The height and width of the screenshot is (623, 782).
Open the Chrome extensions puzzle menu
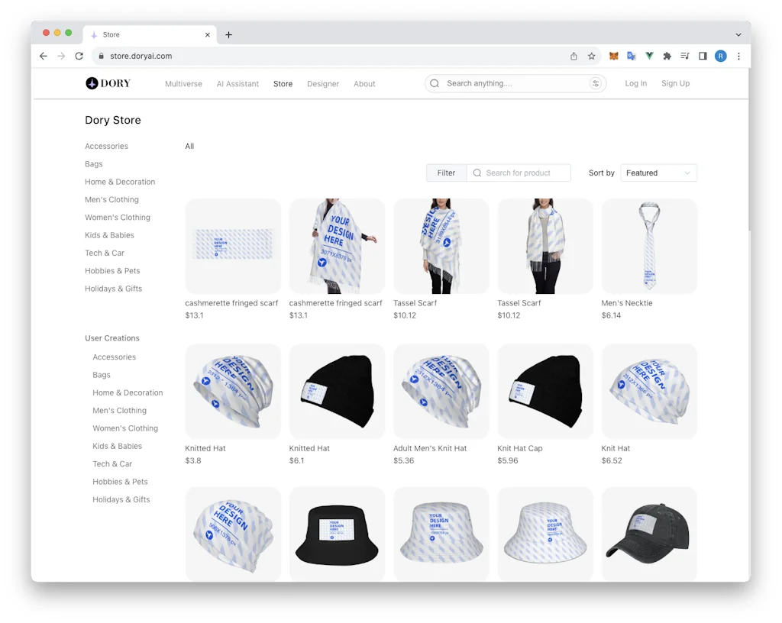coord(667,56)
